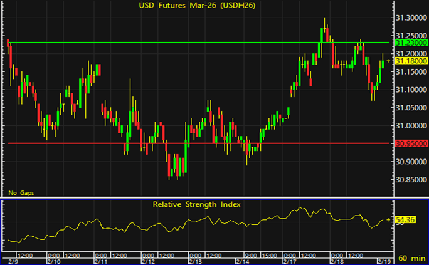This screenshot has width=429, height=265.
Task: Click the 31.30000 price axis label
Action: [411, 18]
